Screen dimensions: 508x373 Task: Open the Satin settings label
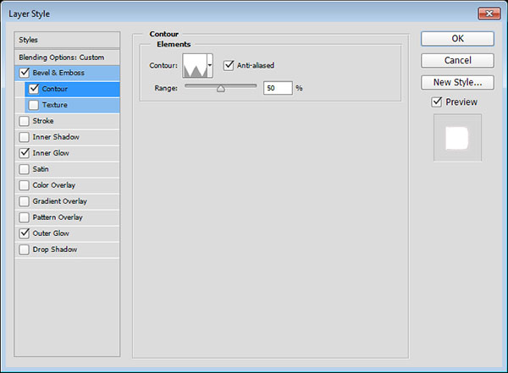click(x=41, y=169)
